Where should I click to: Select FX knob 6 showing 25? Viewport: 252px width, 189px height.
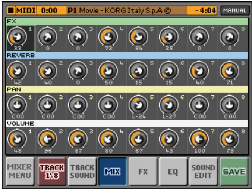169,37
